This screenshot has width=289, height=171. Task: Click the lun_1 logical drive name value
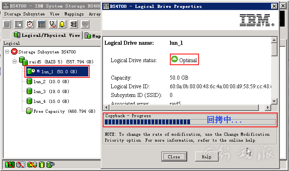coord(176,43)
